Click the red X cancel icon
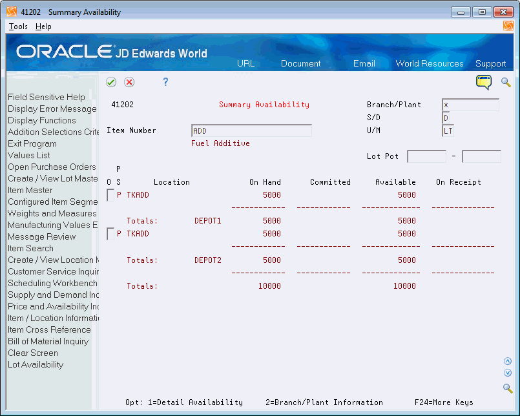520x416 pixels. (129, 82)
